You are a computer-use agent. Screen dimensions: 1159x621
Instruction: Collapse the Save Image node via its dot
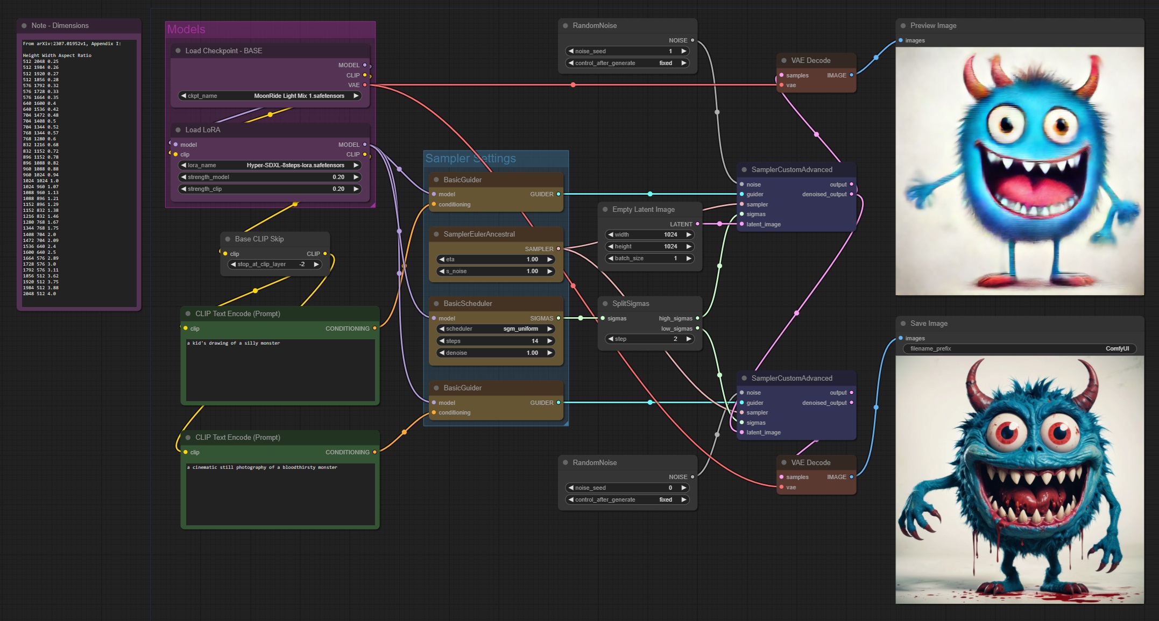[903, 324]
